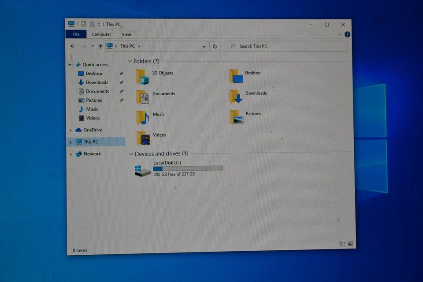Unpin Desktop using its pin icon
This screenshot has width=423, height=282.
122,74
